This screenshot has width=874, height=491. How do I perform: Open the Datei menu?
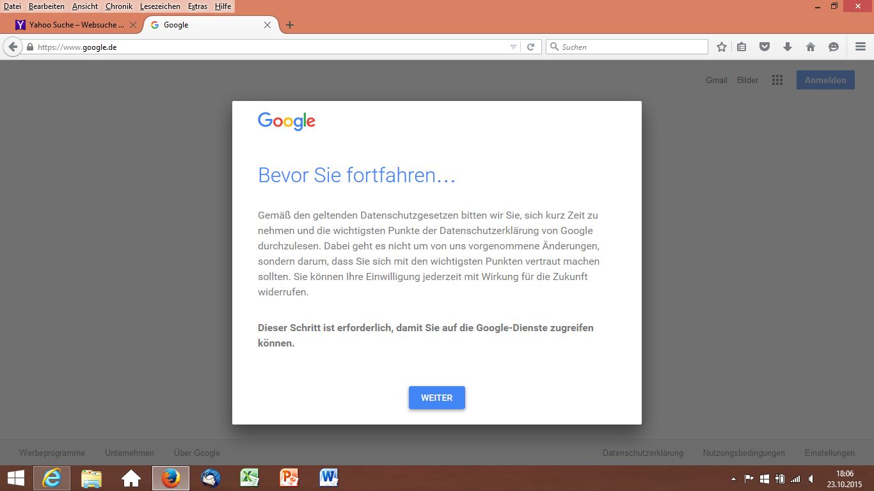[12, 6]
